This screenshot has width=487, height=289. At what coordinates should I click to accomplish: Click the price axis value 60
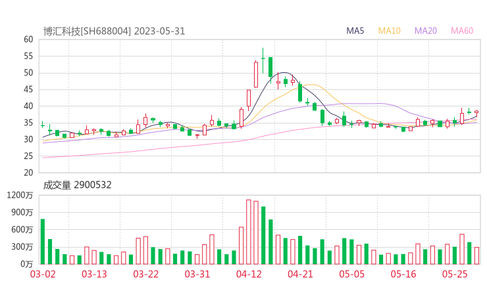[x=28, y=39]
